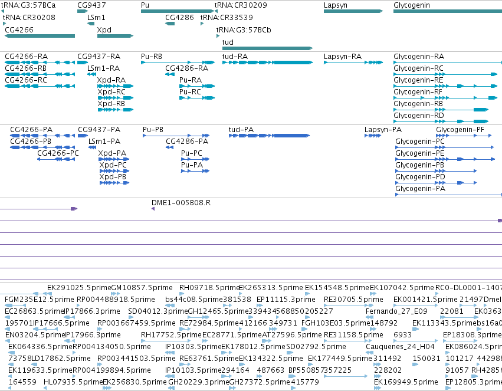Select the tRNA:CR30209 gene label
The width and height of the screenshot is (502, 391).
pyautogui.click(x=241, y=5)
